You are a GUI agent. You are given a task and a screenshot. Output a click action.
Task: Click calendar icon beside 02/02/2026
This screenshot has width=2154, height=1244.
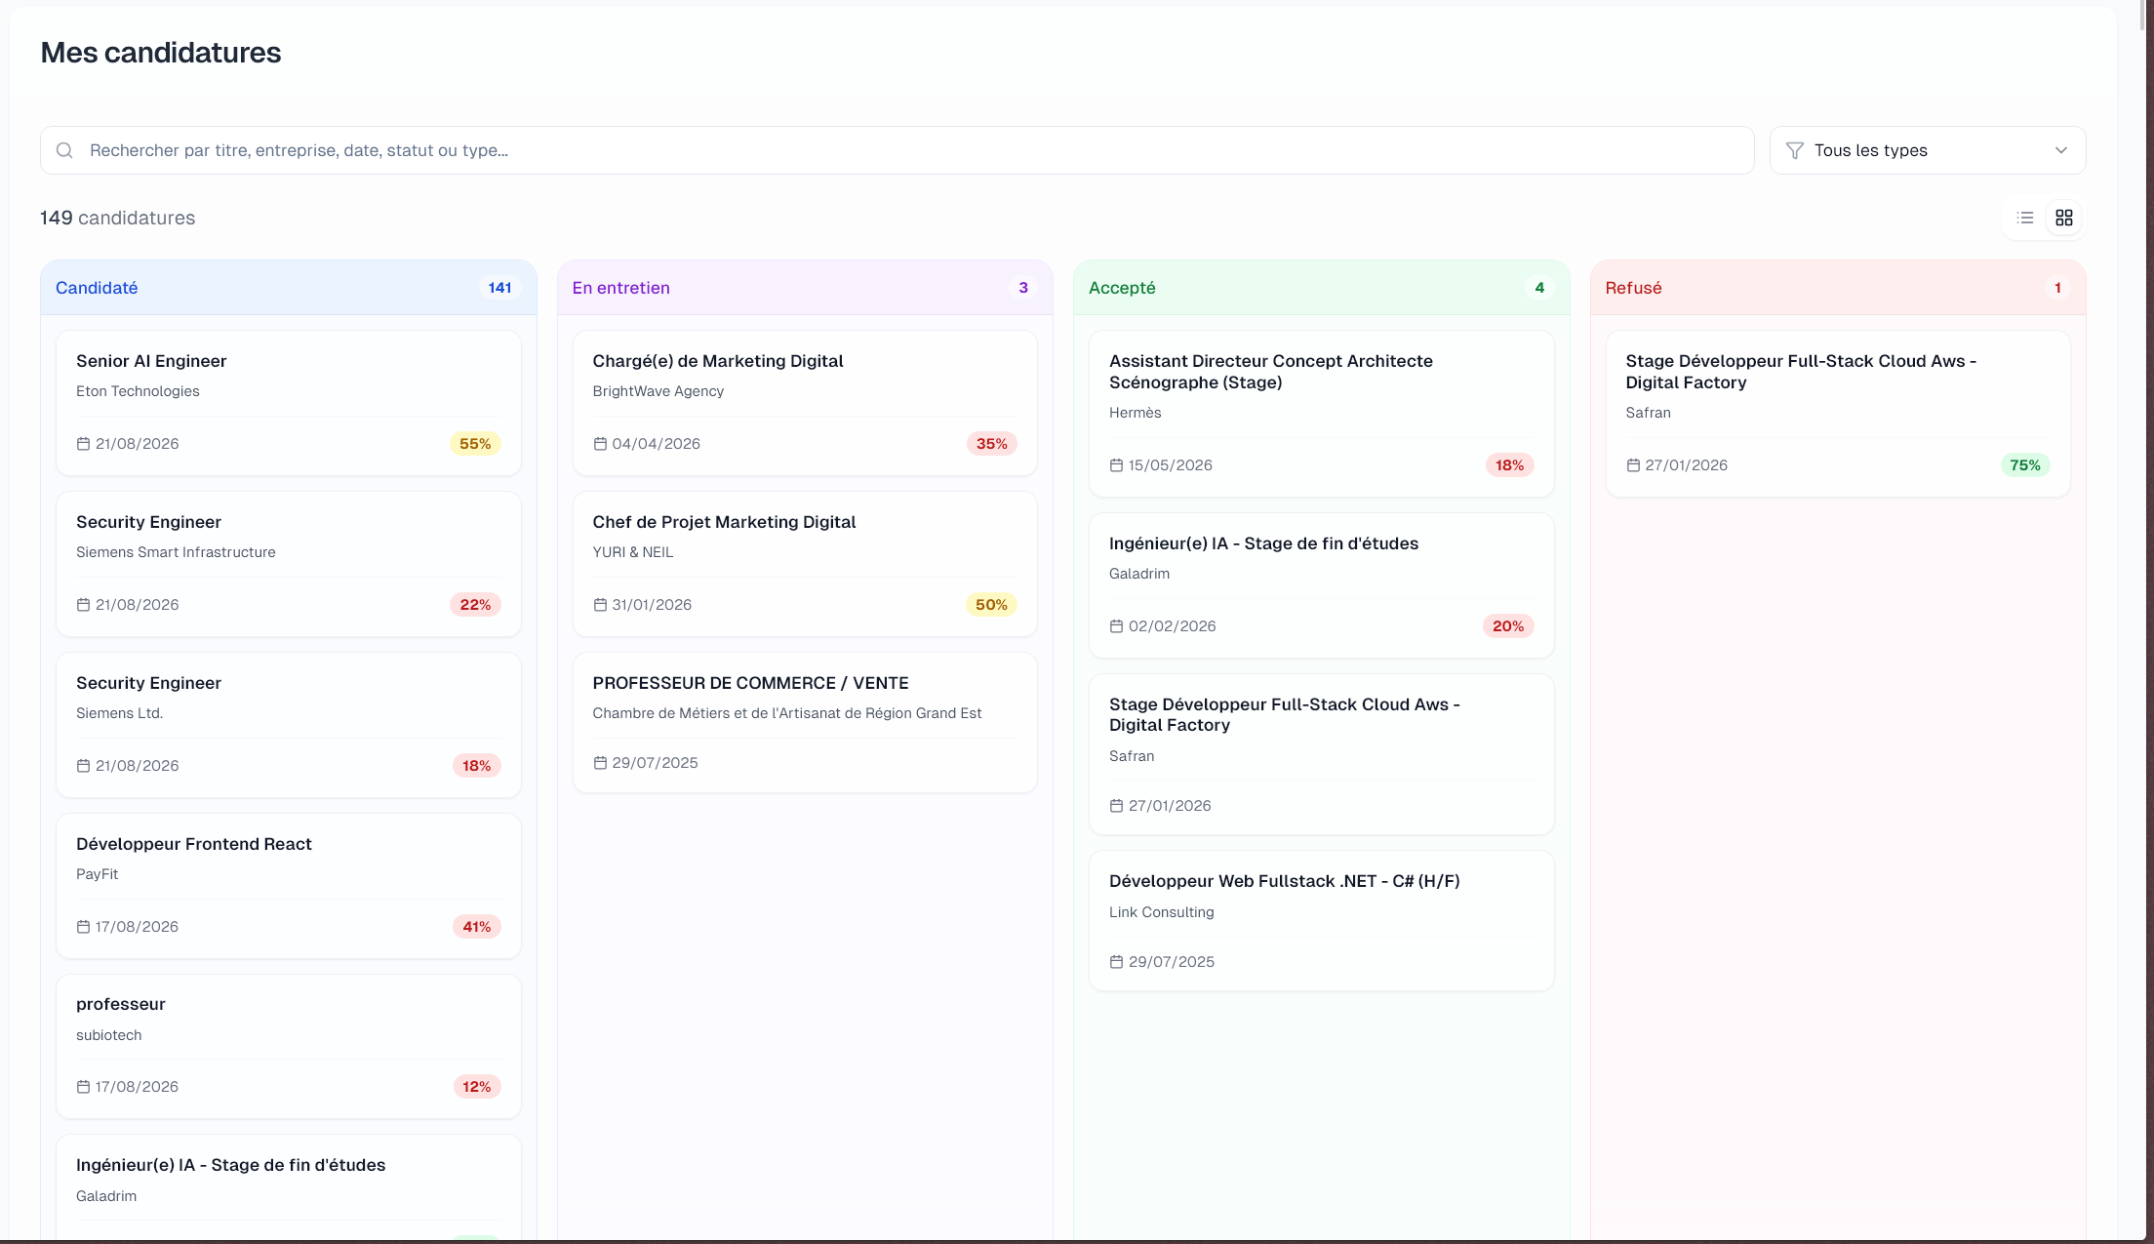[x=1116, y=626]
